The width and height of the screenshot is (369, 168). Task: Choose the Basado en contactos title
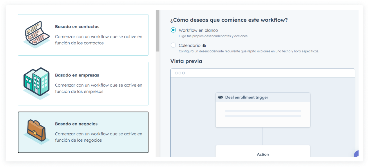[77, 27]
